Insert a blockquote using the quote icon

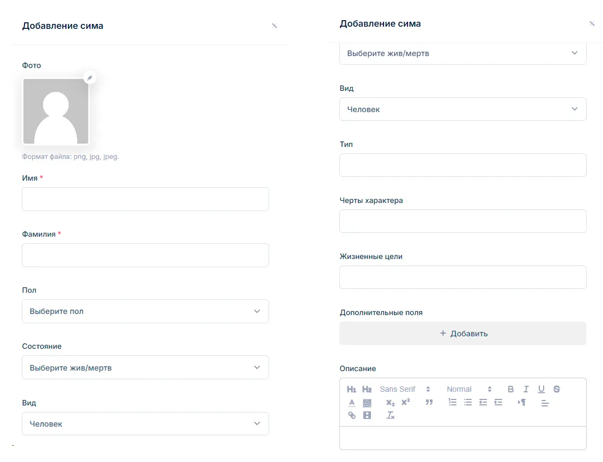(429, 402)
